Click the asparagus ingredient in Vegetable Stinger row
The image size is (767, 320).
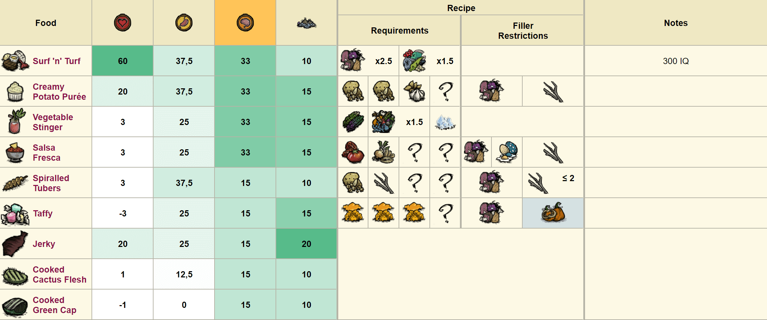353,122
